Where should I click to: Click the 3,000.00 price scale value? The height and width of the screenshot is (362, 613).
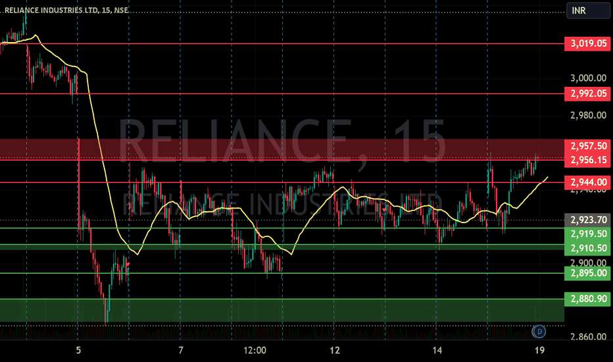(589, 78)
